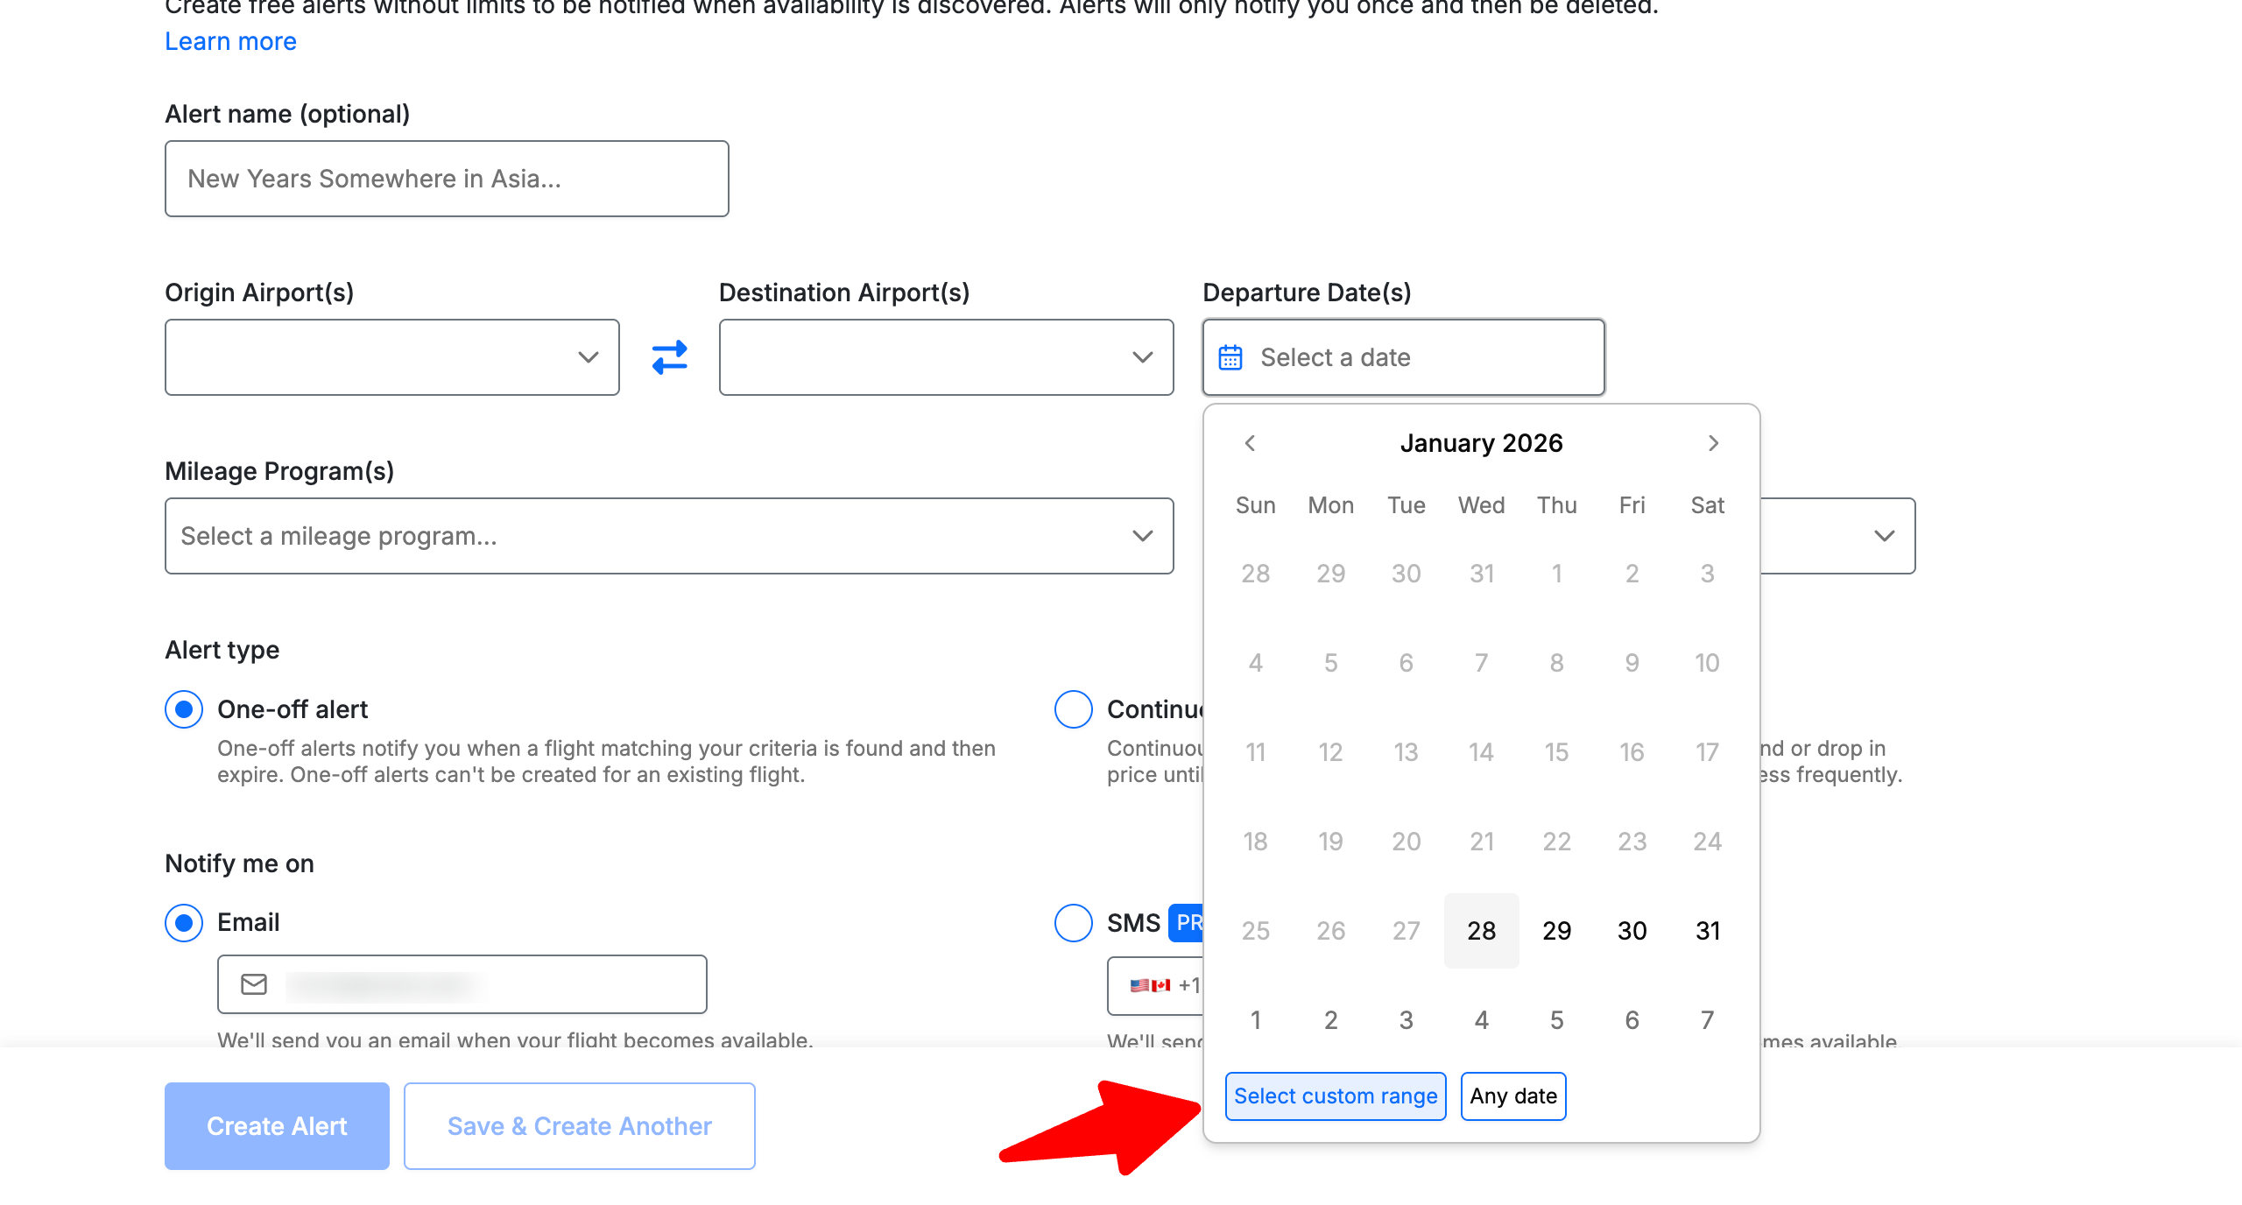Select the Email notification radio button
2242x1205 pixels.
(x=184, y=923)
